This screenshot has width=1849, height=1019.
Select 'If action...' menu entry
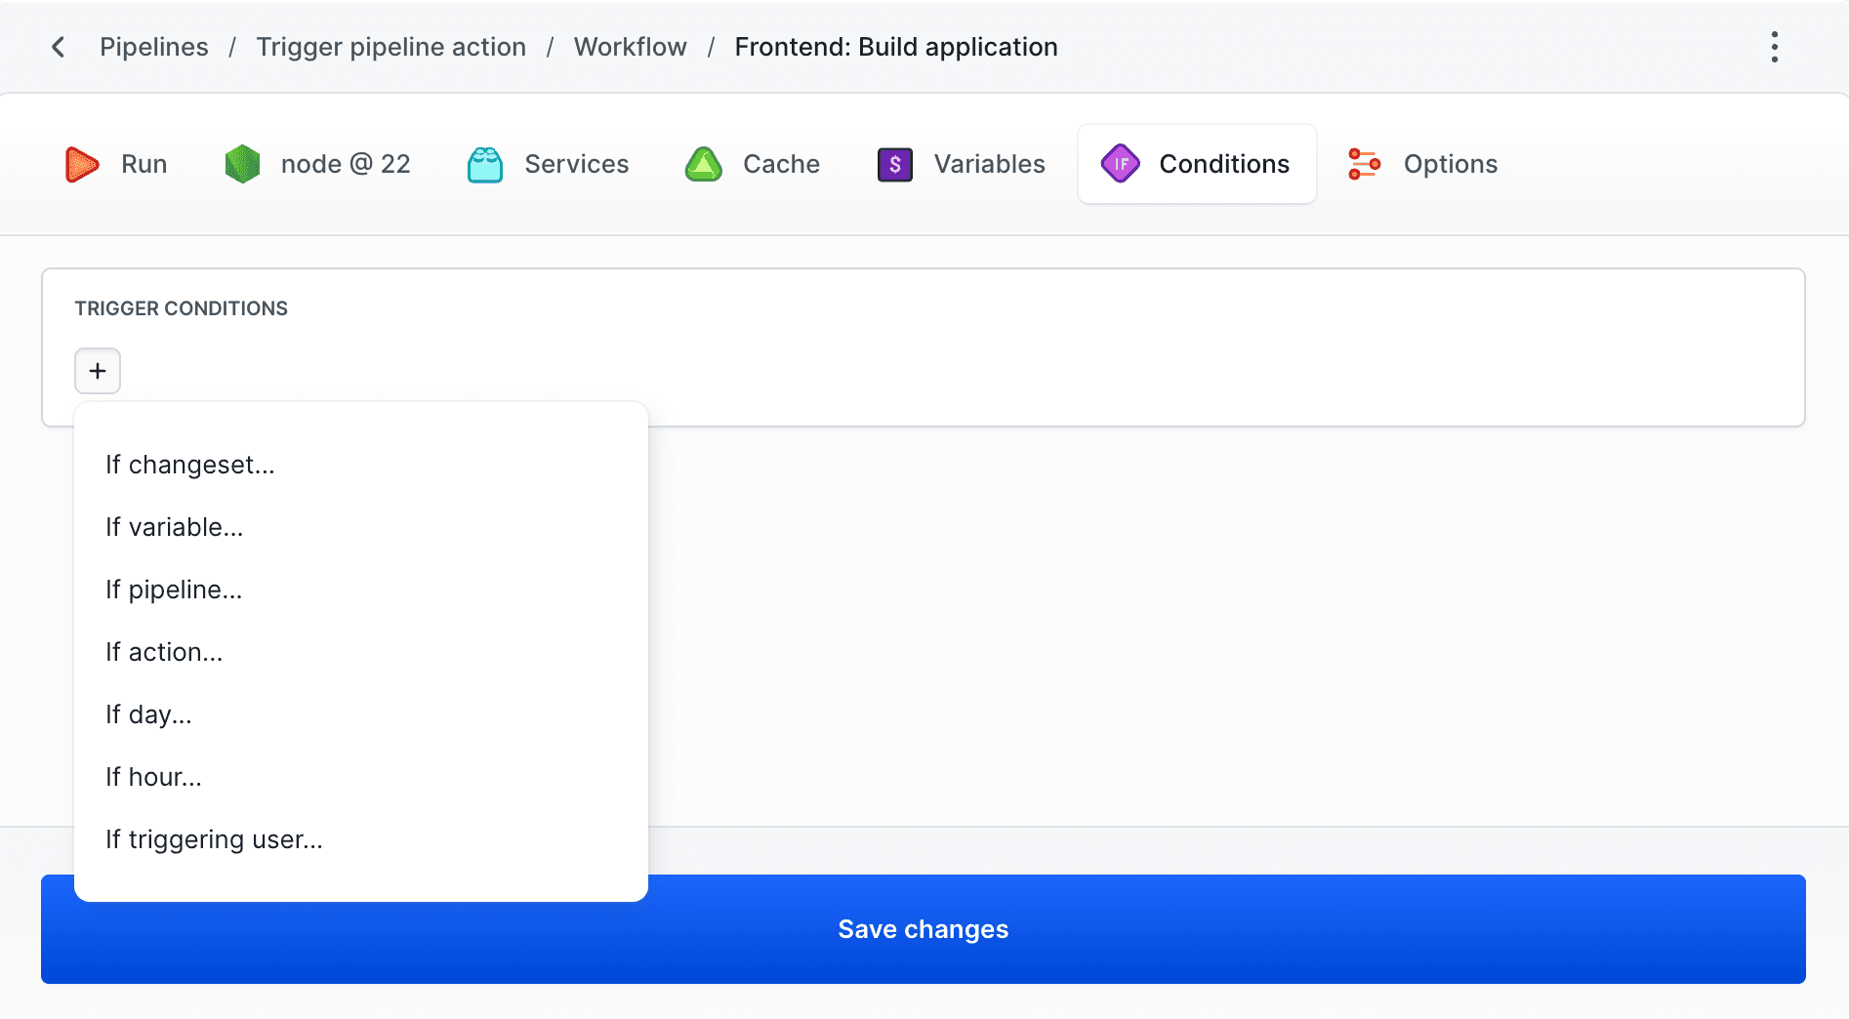164,652
